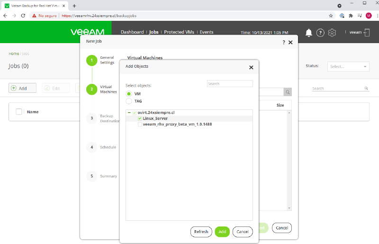
Task: Open the Jobs menu item
Action: (x=153, y=32)
